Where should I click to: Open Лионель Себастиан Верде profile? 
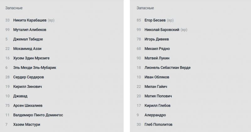click(168, 67)
